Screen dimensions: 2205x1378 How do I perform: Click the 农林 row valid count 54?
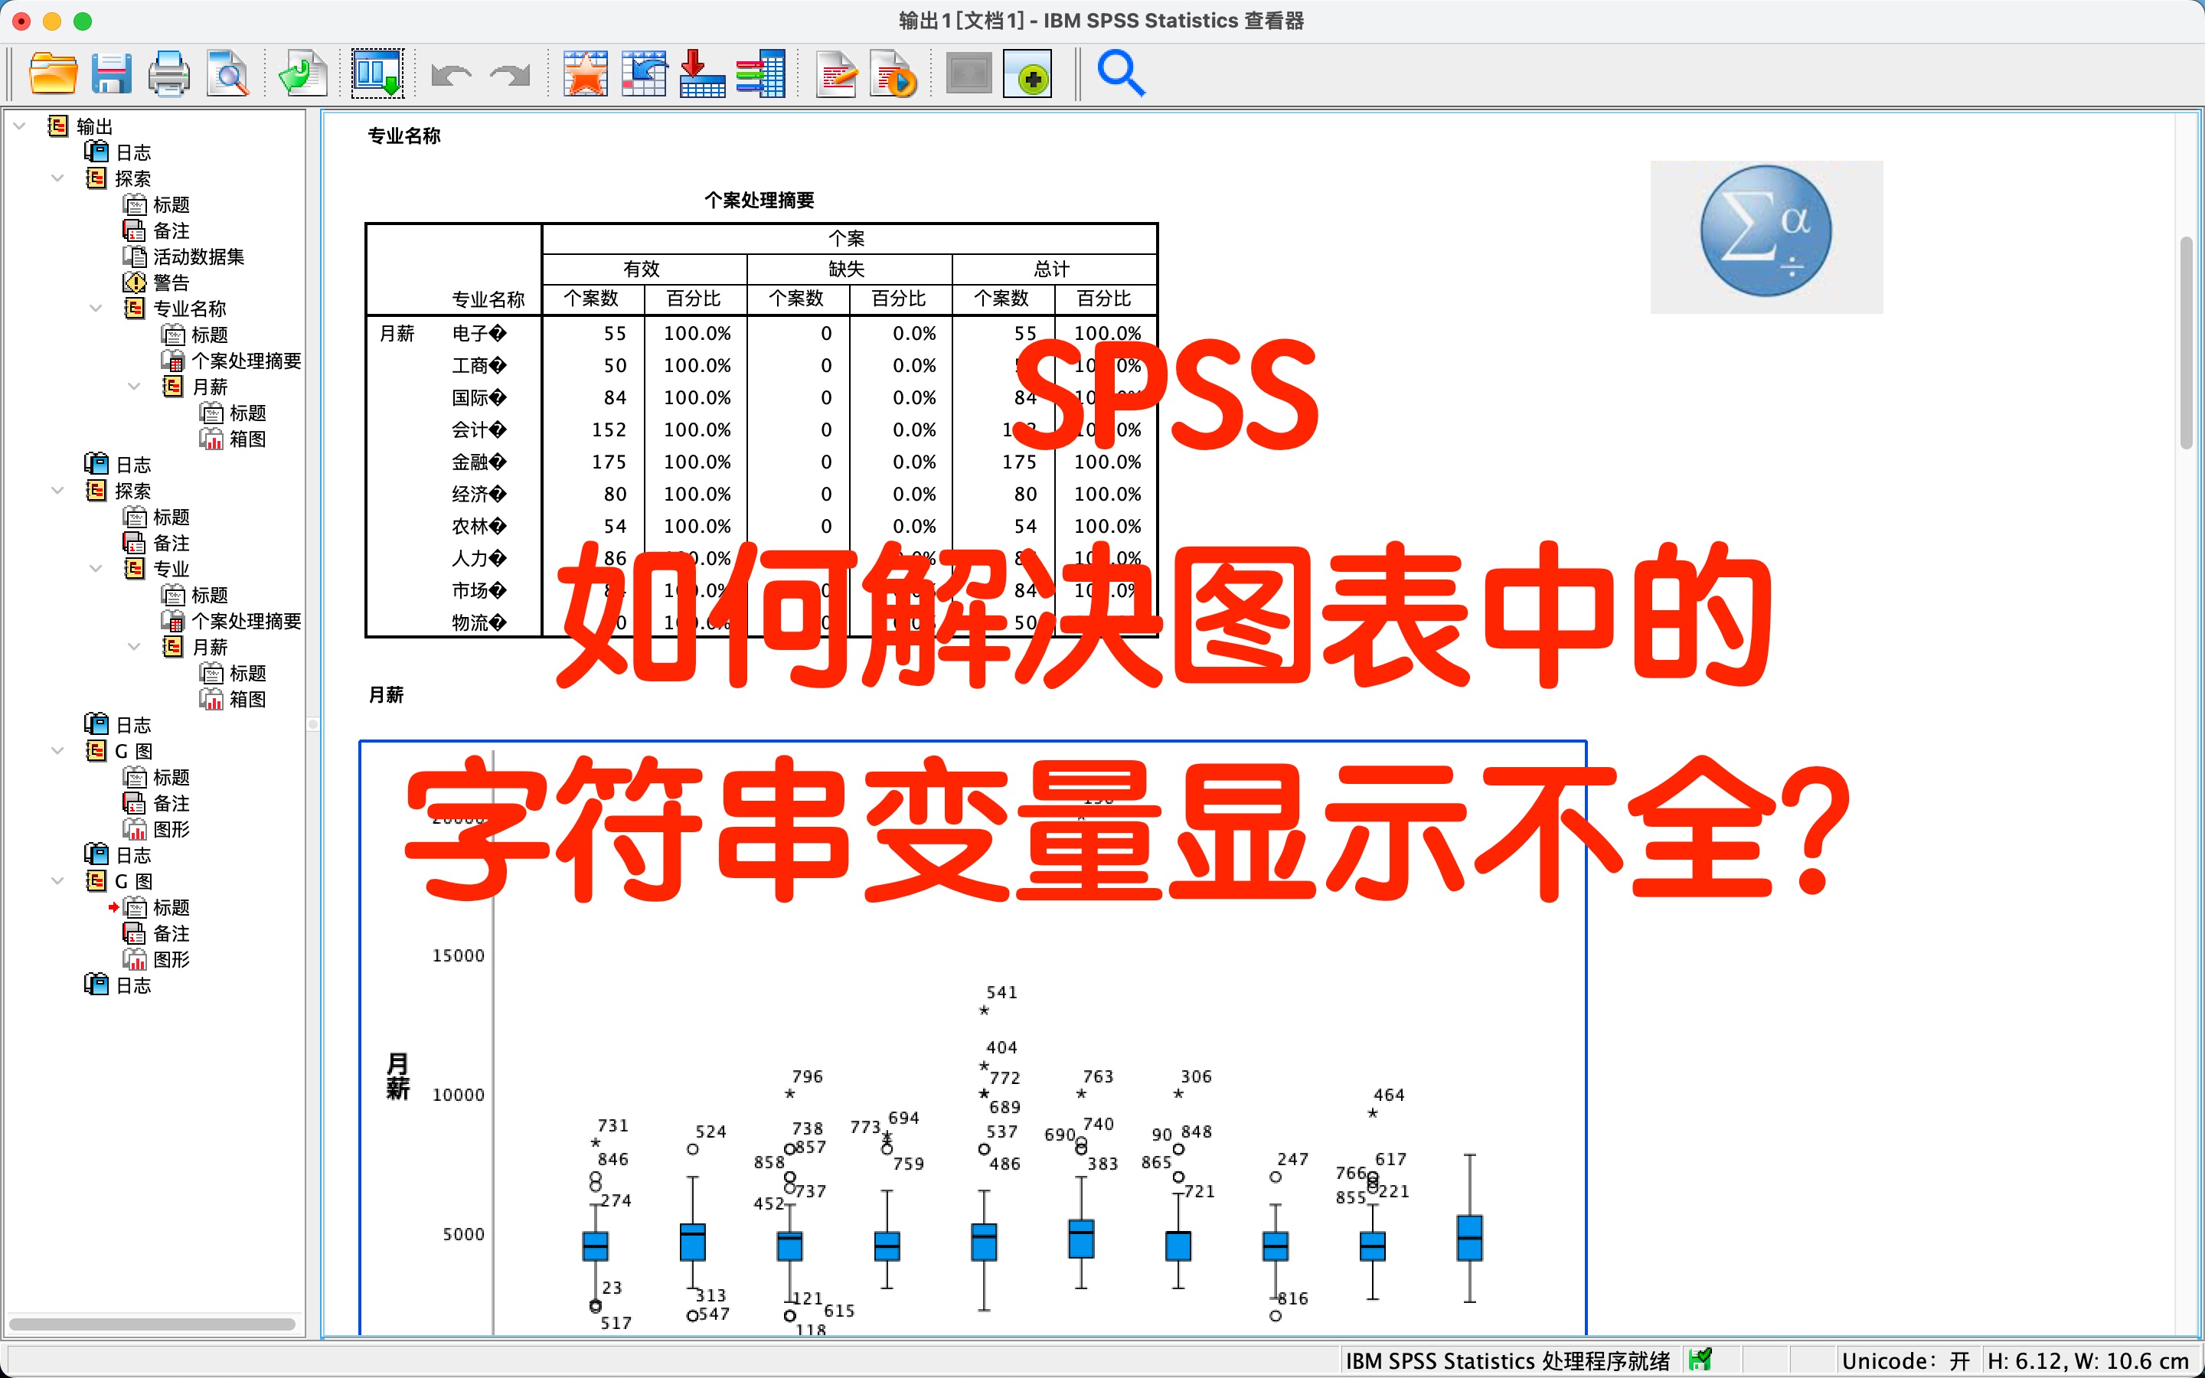(615, 526)
